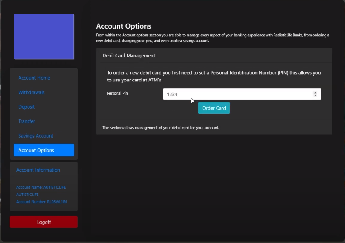The width and height of the screenshot is (345, 243).
Task: Go to Withdrawals in the sidebar
Action: point(31,92)
